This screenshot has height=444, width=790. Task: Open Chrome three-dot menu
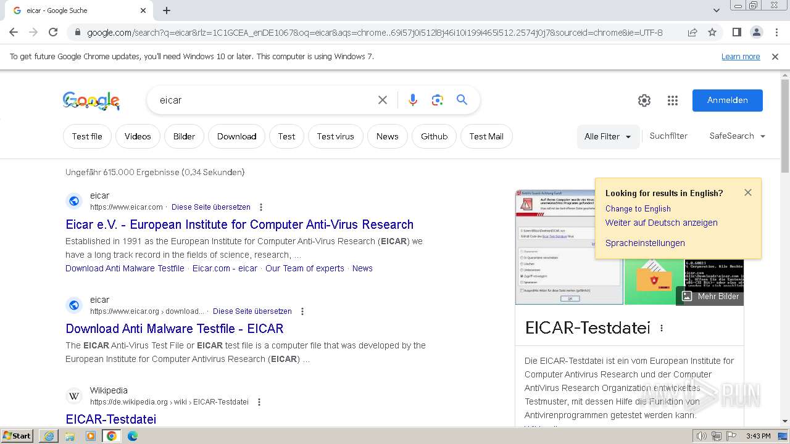(x=776, y=32)
